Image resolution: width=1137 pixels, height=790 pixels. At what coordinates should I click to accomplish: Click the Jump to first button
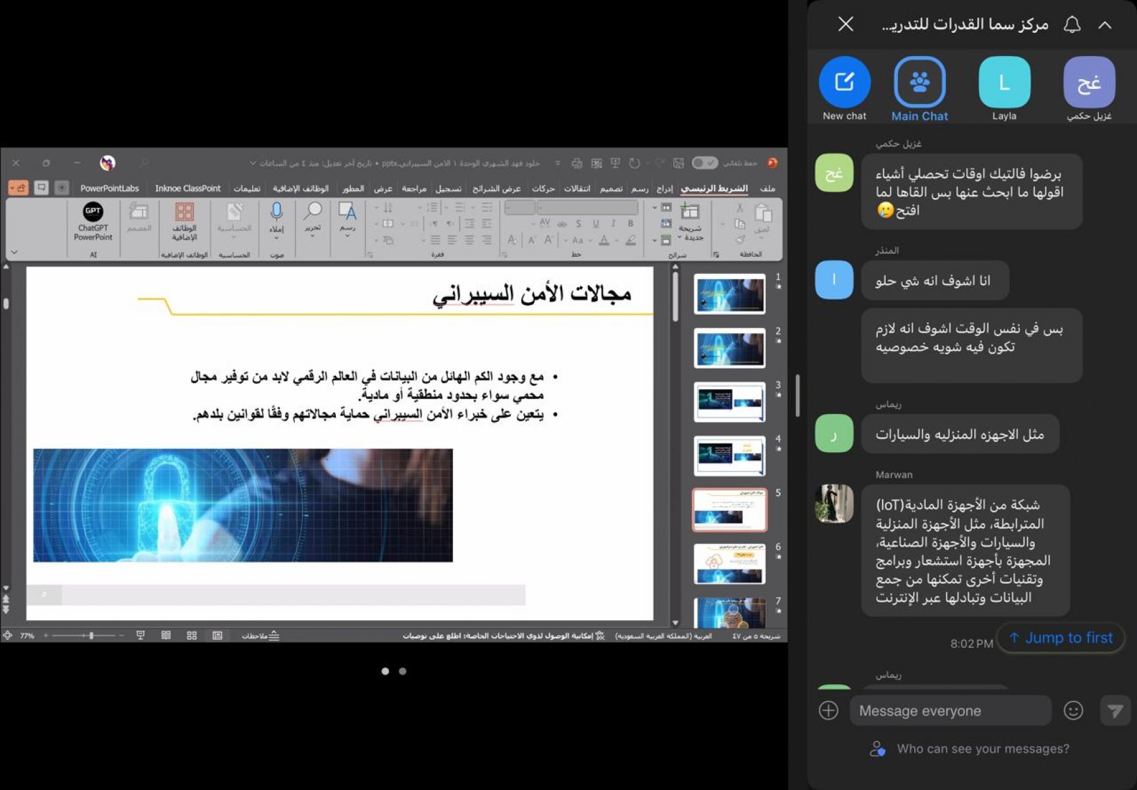1061,637
